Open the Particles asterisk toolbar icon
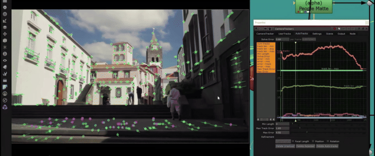The width and height of the screenshot is (375, 156). [x=5, y=47]
